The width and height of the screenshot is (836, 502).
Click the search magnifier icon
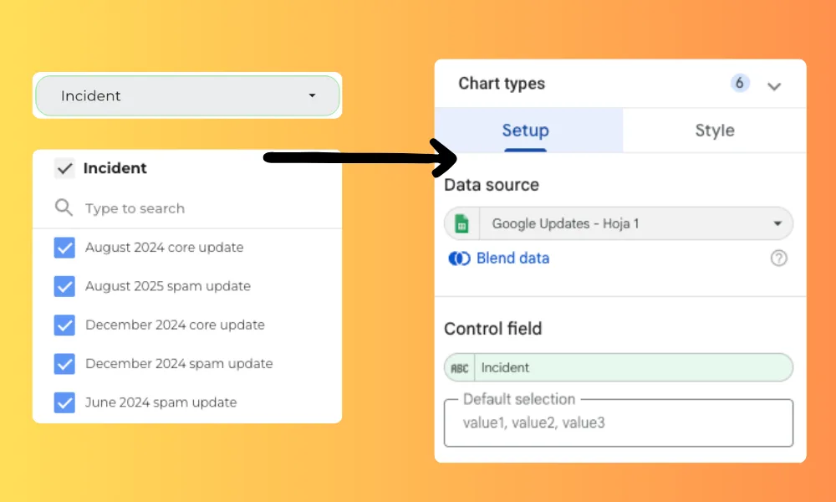click(64, 207)
